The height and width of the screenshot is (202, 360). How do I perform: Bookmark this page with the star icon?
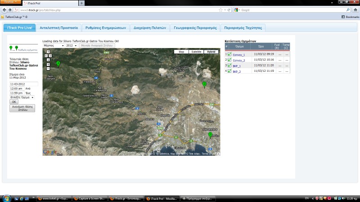point(220,10)
